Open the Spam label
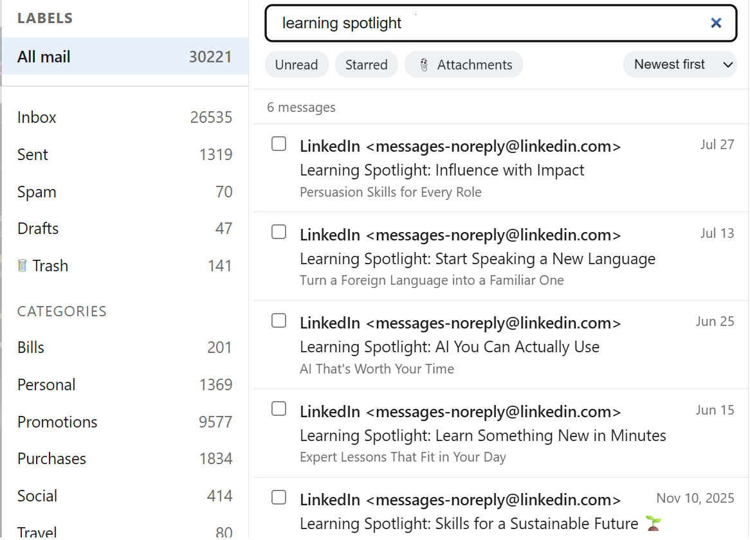 click(x=124, y=192)
